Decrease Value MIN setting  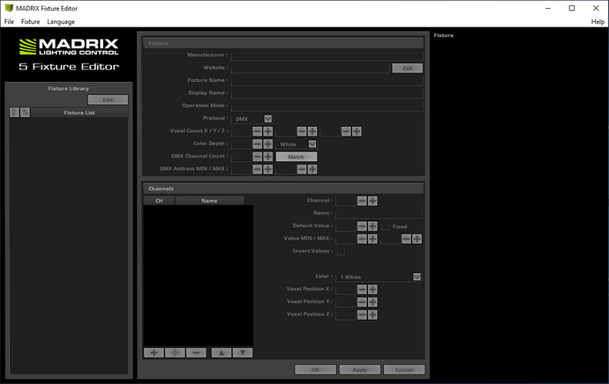point(362,239)
